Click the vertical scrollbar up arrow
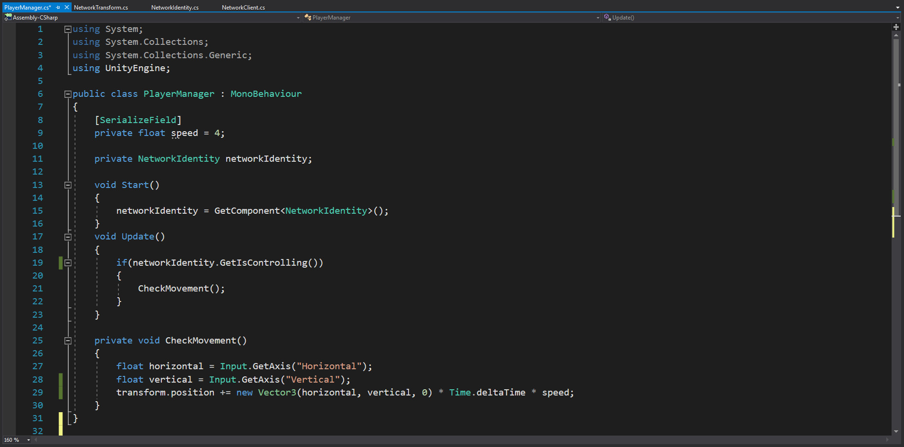This screenshot has width=904, height=447. click(x=896, y=35)
